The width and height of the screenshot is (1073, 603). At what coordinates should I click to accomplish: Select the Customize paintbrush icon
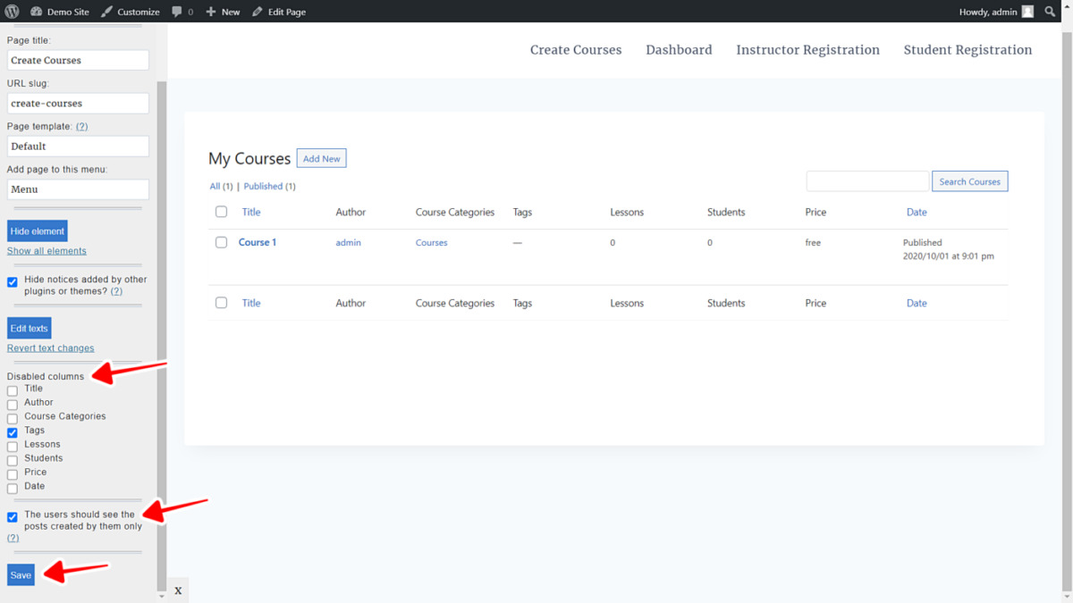(106, 12)
